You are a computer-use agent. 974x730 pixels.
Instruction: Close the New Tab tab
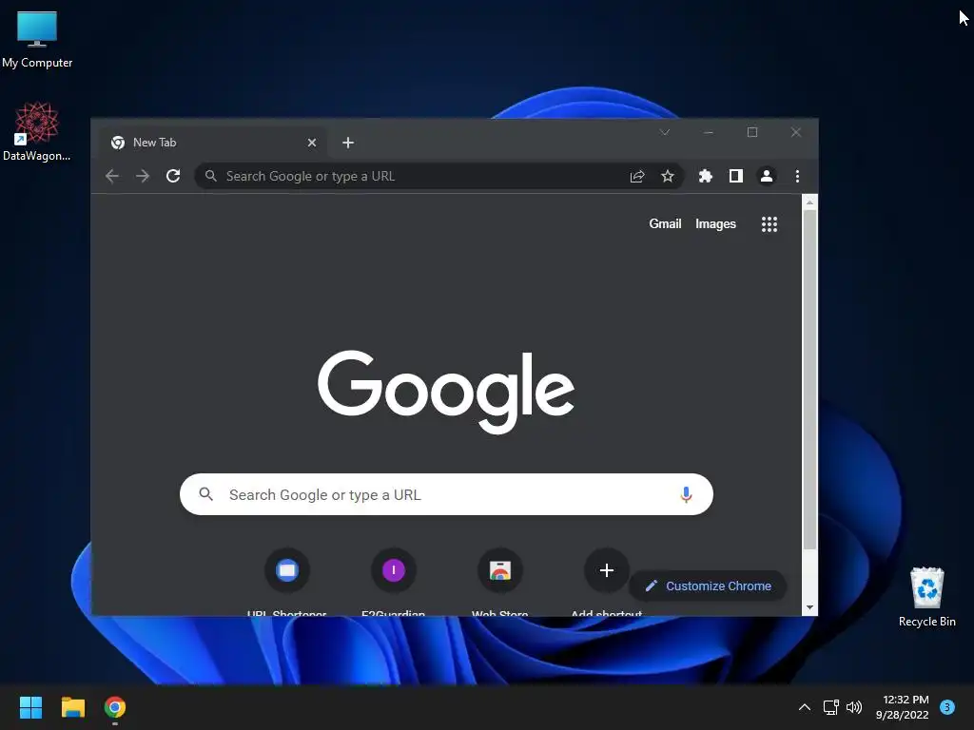tap(312, 143)
